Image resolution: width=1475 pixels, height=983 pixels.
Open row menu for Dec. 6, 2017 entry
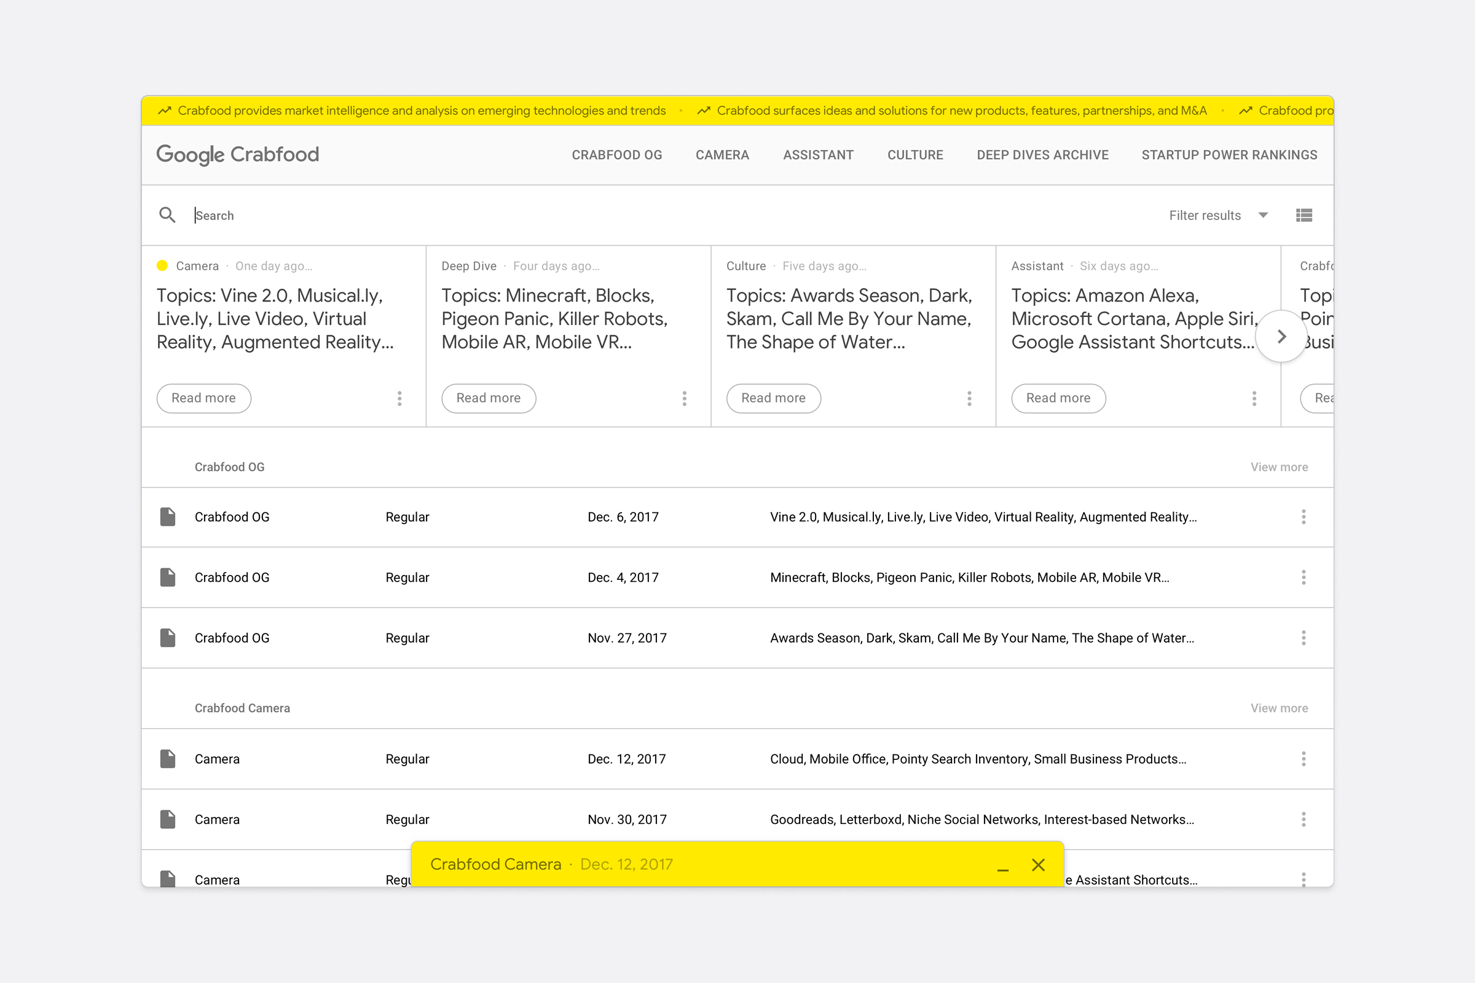[x=1303, y=517]
